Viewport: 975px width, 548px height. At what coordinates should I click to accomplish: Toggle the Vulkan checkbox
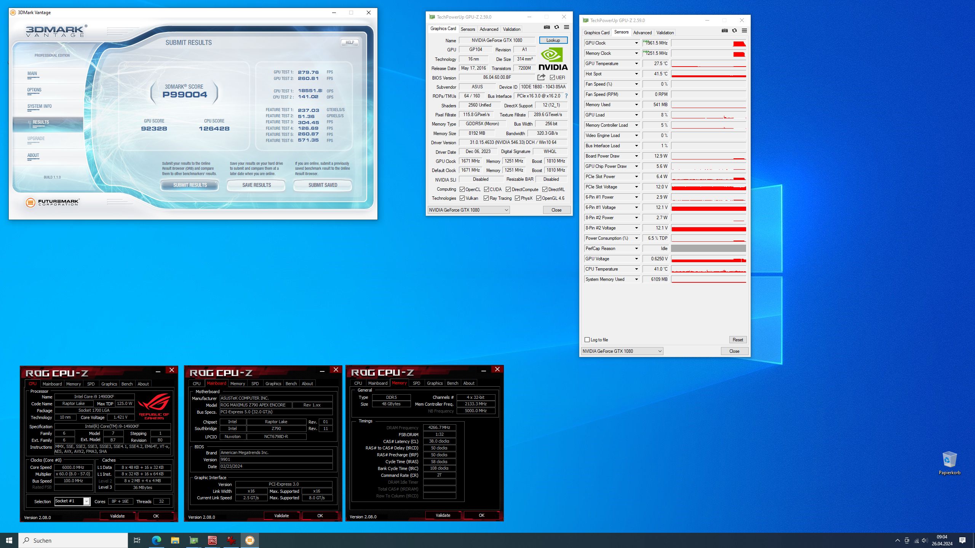pyautogui.click(x=462, y=198)
